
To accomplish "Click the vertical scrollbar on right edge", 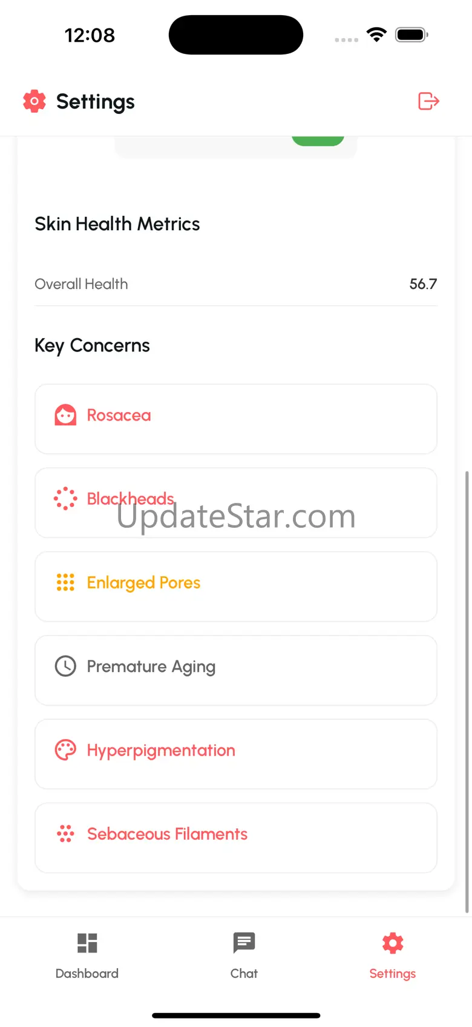I will tap(467, 691).
